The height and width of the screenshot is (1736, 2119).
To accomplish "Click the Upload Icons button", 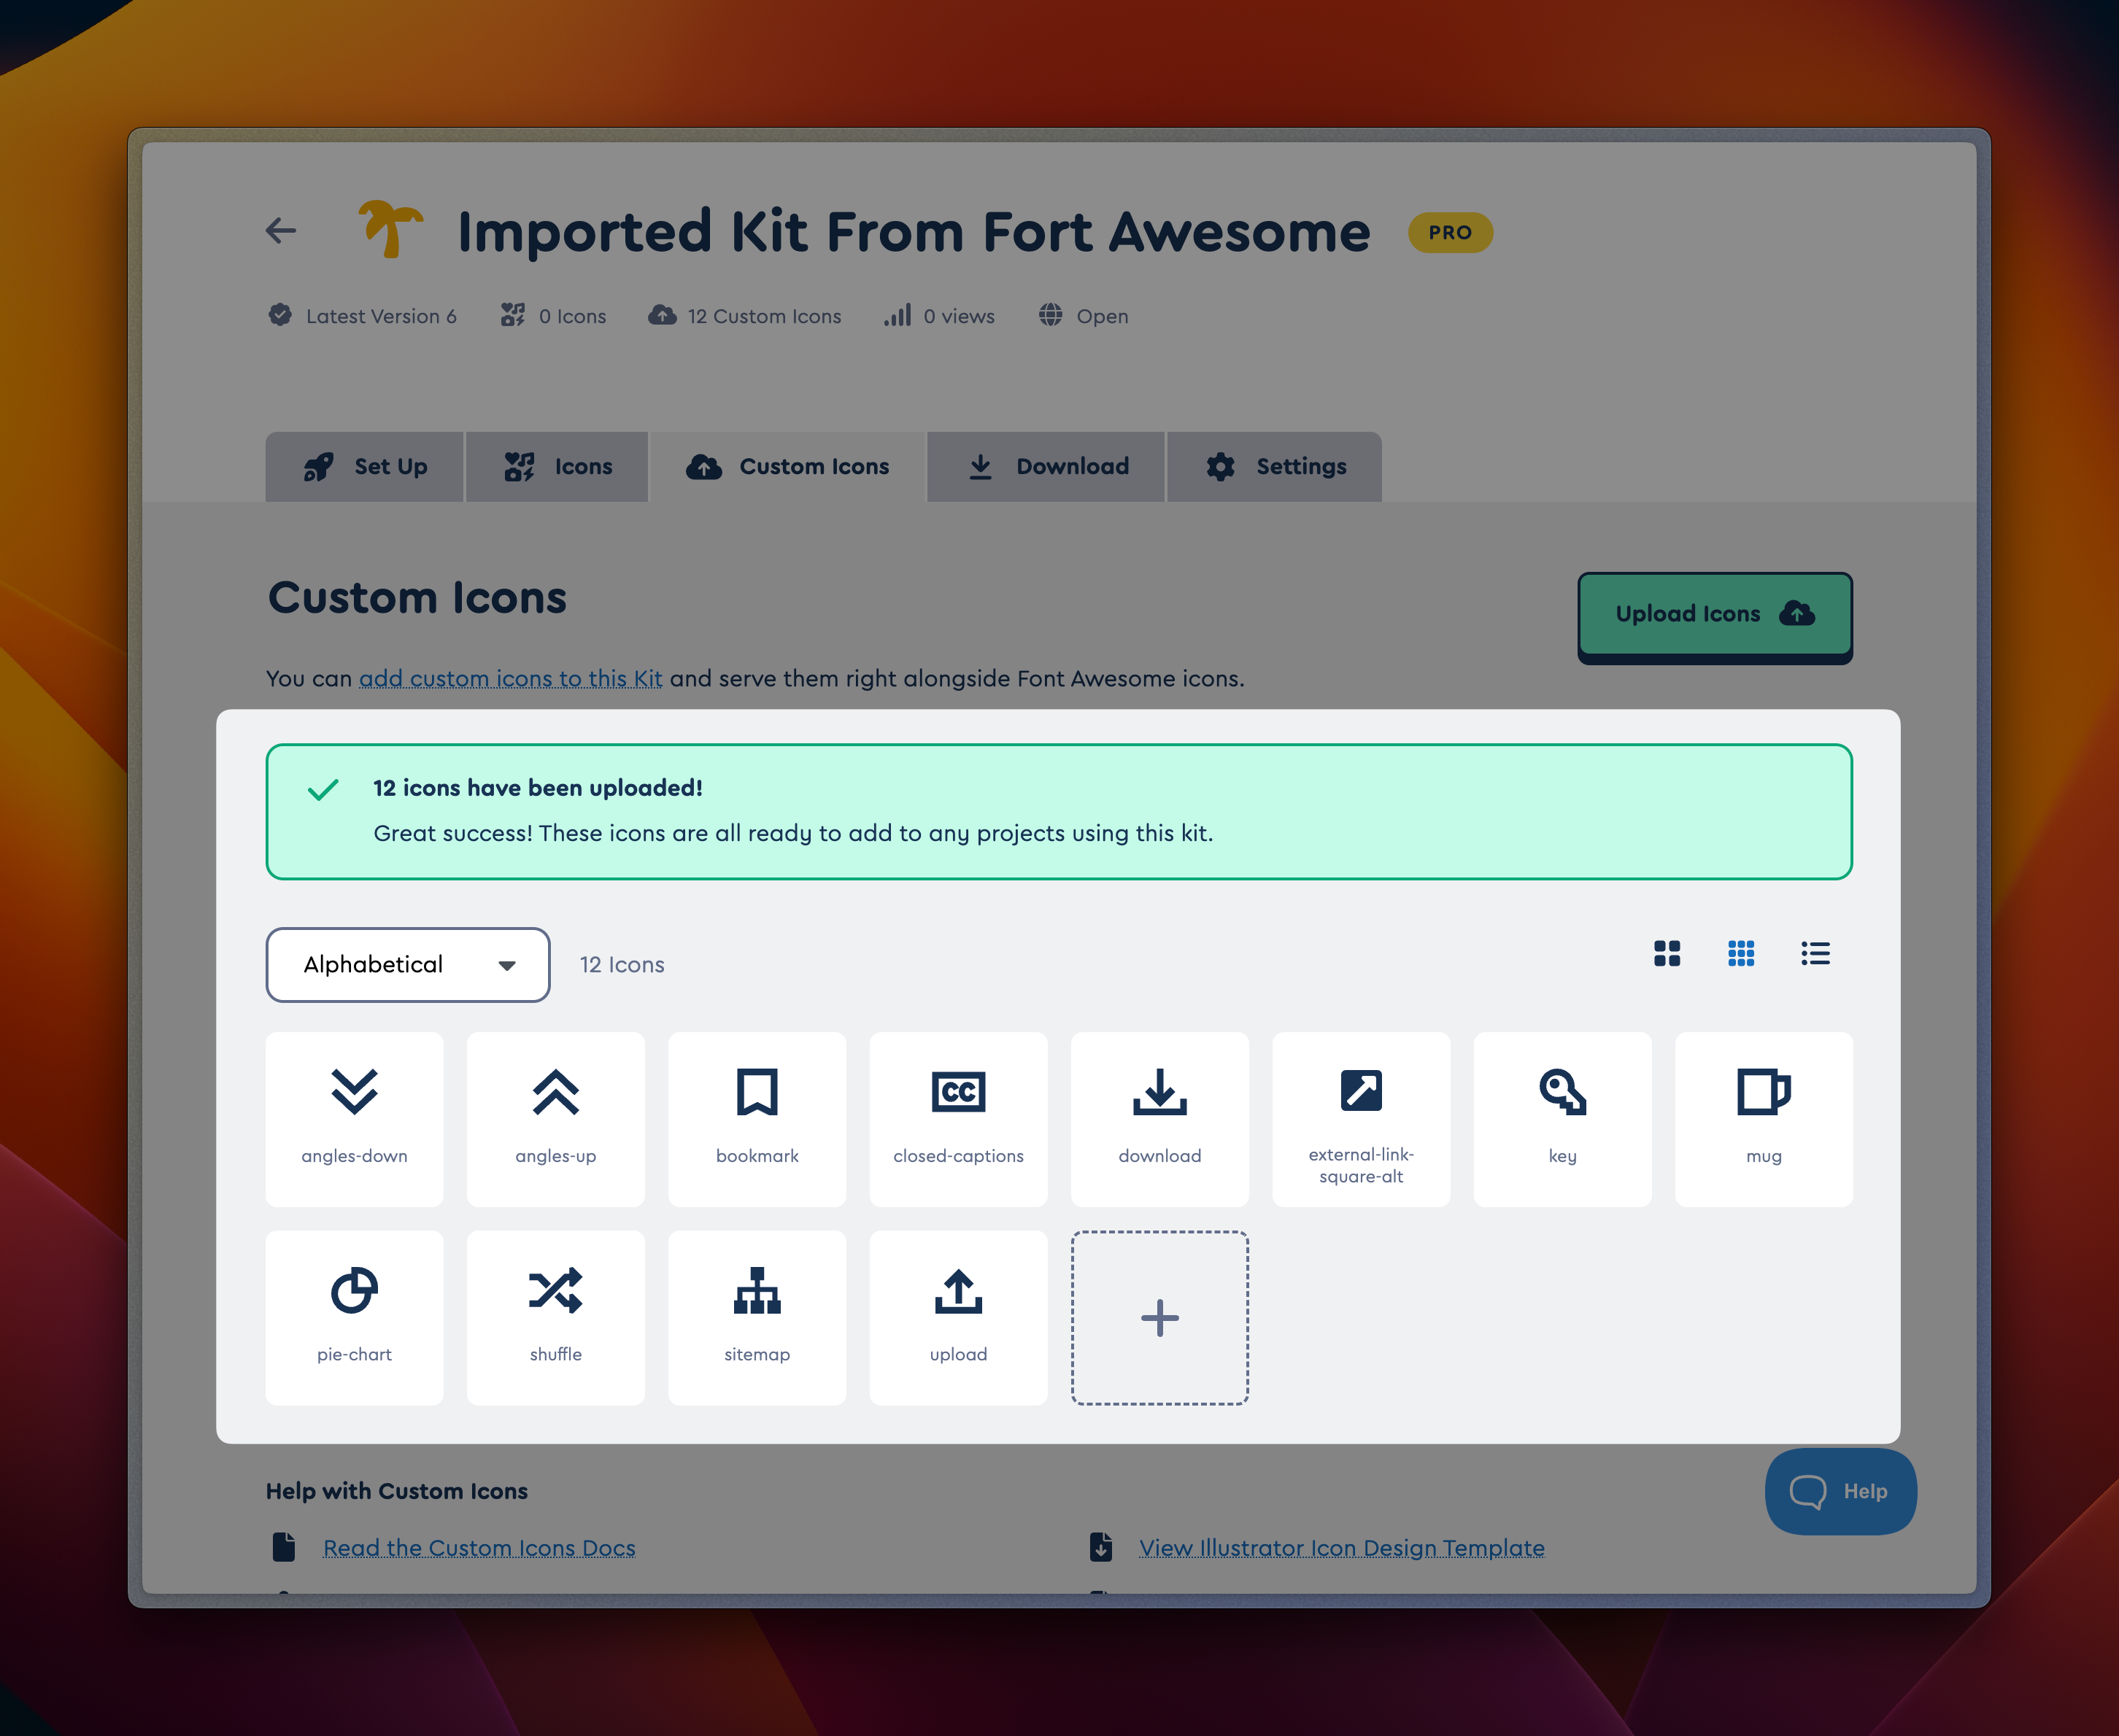I will 1714,614.
